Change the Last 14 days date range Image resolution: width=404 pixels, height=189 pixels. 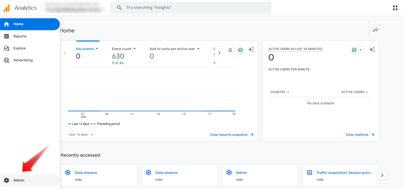[81, 135]
